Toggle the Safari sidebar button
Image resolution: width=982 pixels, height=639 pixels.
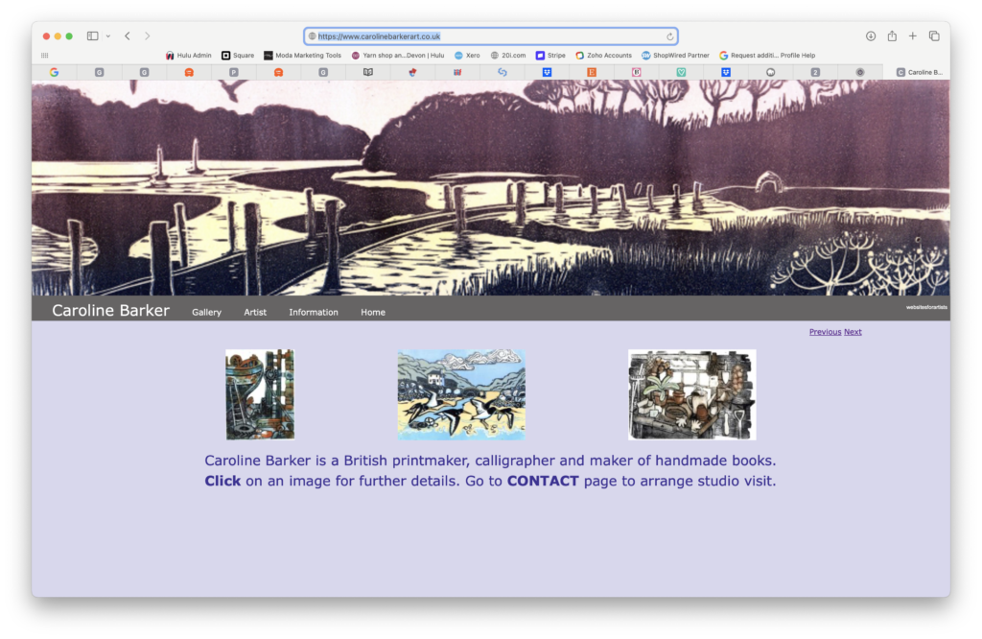tap(92, 36)
